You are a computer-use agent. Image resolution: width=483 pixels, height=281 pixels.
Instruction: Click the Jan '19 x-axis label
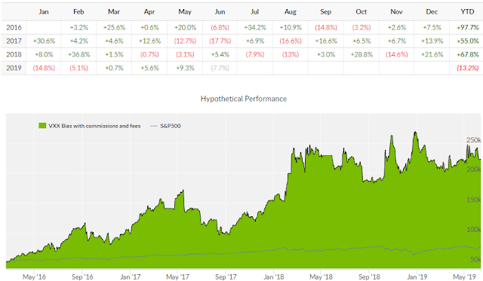click(x=417, y=276)
